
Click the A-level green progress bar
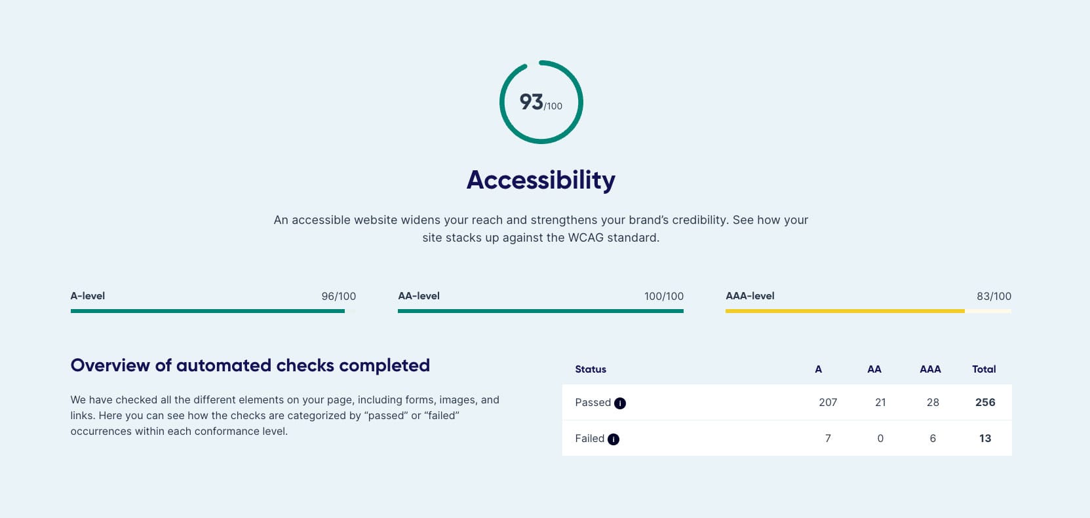tap(213, 311)
